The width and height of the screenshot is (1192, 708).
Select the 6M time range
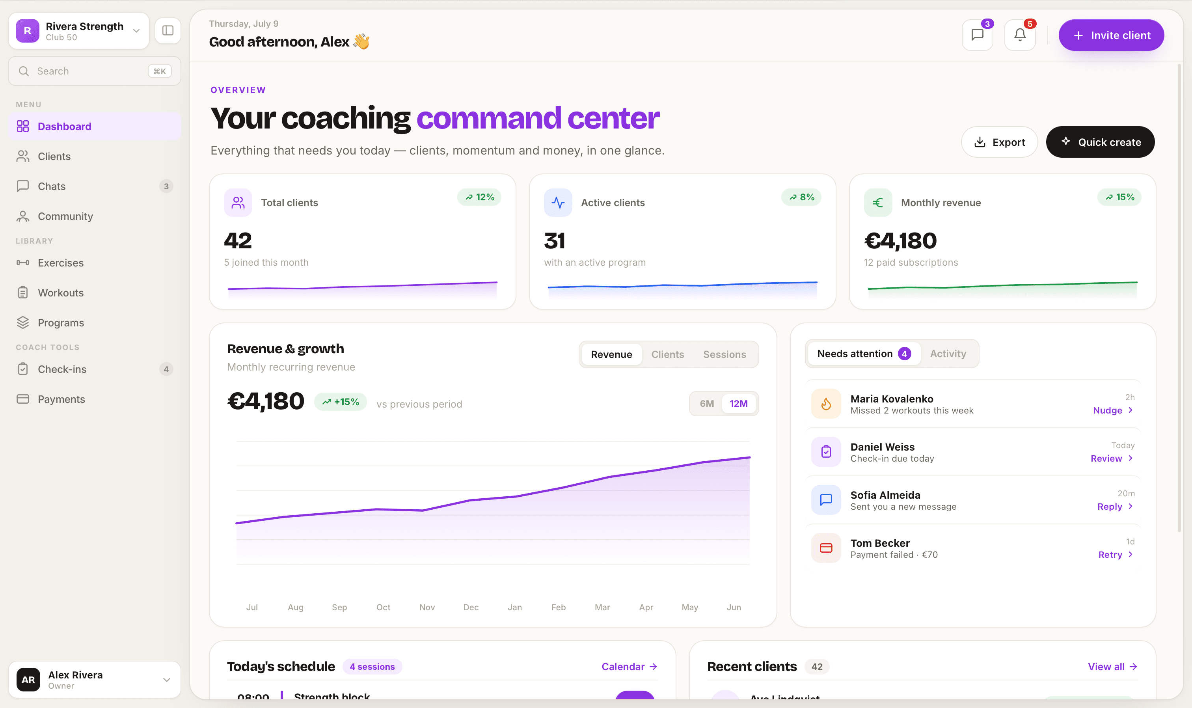706,404
